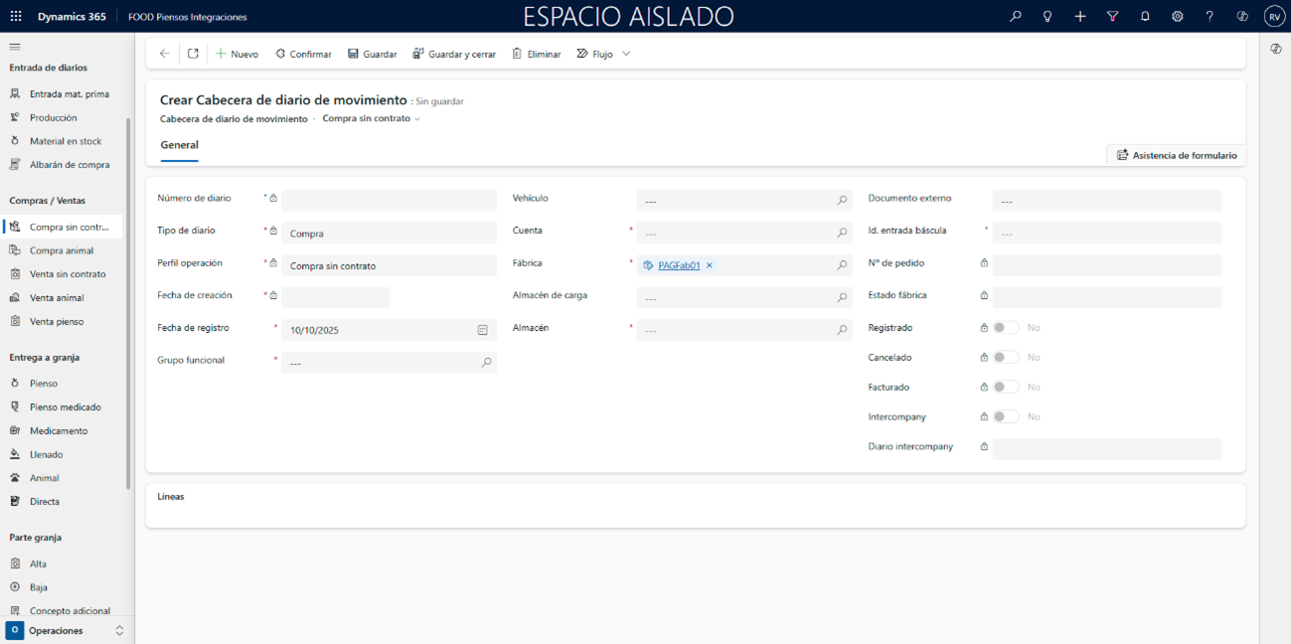Image resolution: width=1291 pixels, height=644 pixels.
Task: Open the PAGFab01 link
Action: coord(679,265)
